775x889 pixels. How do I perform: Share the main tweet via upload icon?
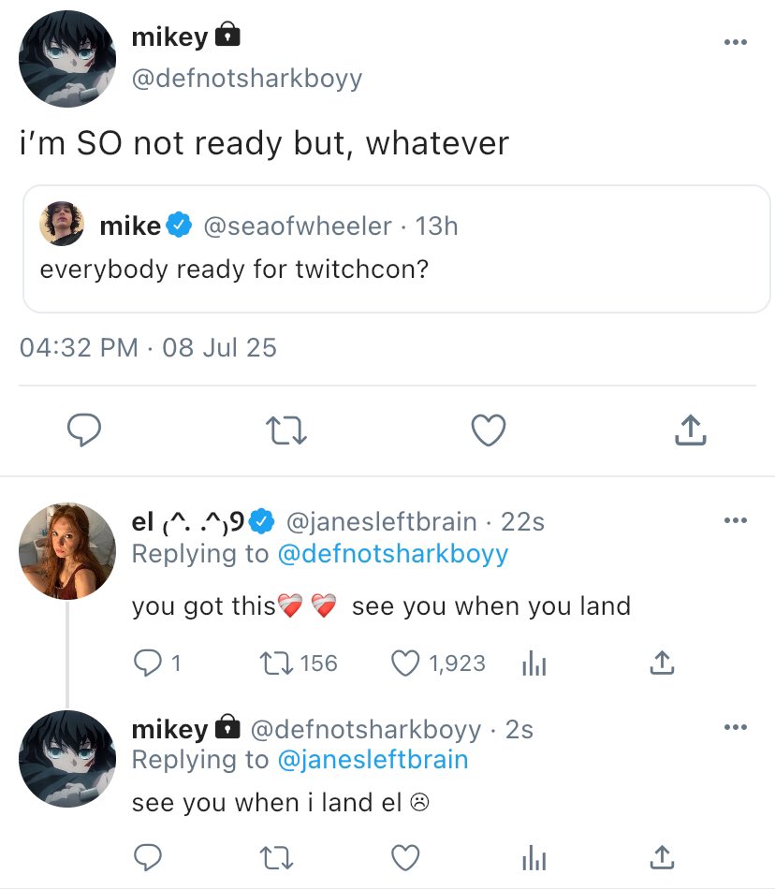pos(690,430)
